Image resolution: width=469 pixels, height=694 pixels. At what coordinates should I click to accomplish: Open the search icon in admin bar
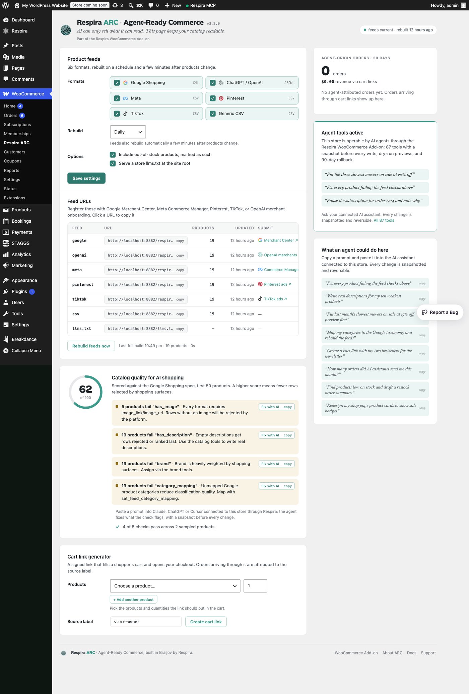[131, 5]
